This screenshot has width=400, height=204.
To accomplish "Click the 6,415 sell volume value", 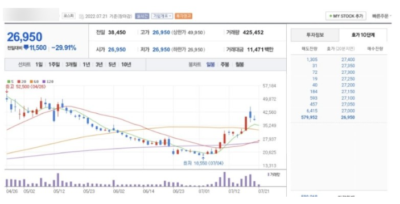I will click(x=312, y=110).
